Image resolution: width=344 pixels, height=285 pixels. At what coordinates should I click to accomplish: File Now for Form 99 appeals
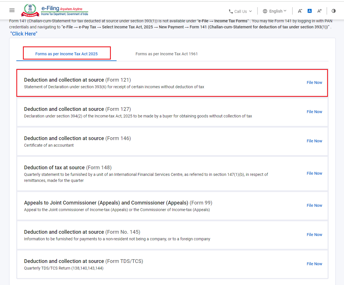point(314,205)
